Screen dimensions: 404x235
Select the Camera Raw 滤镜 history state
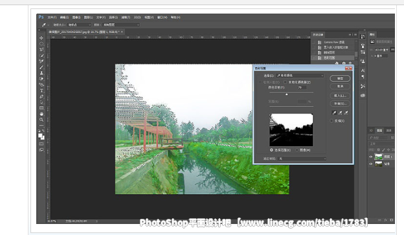pos(333,42)
